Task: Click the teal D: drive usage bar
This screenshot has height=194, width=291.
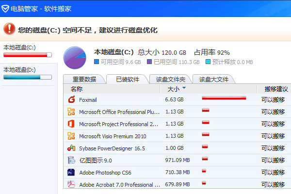Action: (28, 77)
